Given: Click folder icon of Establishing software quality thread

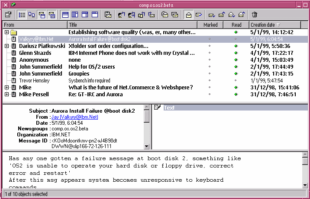Looking at the screenshot, I should tap(14, 32).
